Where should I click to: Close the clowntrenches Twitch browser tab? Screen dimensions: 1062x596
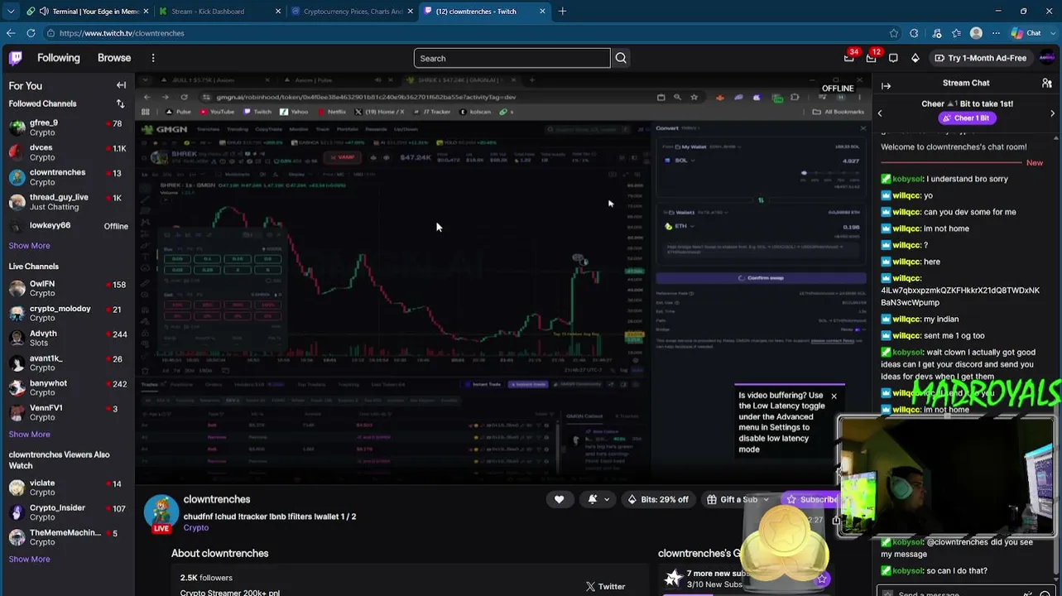tap(542, 12)
